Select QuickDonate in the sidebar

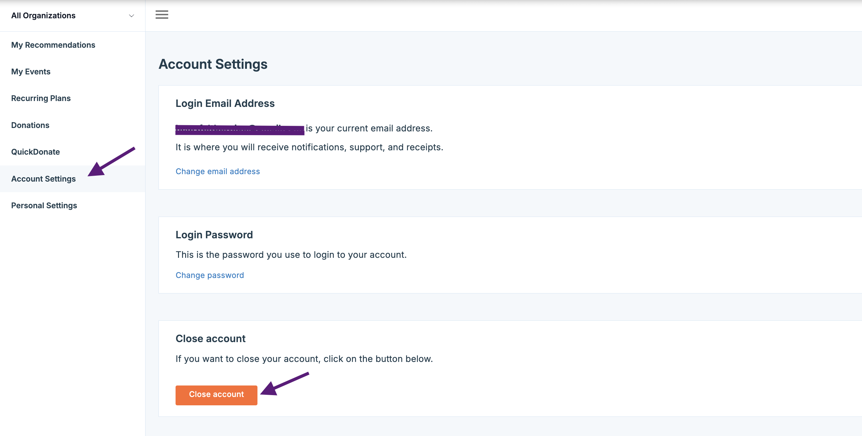pyautogui.click(x=35, y=152)
